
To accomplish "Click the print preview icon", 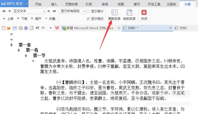I will click(32, 28).
